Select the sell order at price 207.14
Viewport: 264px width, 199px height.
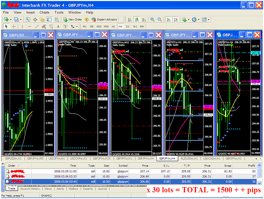click(131, 171)
